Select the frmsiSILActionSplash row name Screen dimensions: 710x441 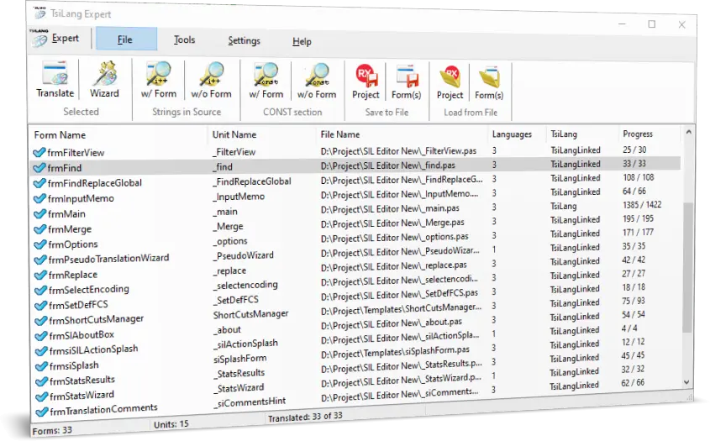click(93, 349)
